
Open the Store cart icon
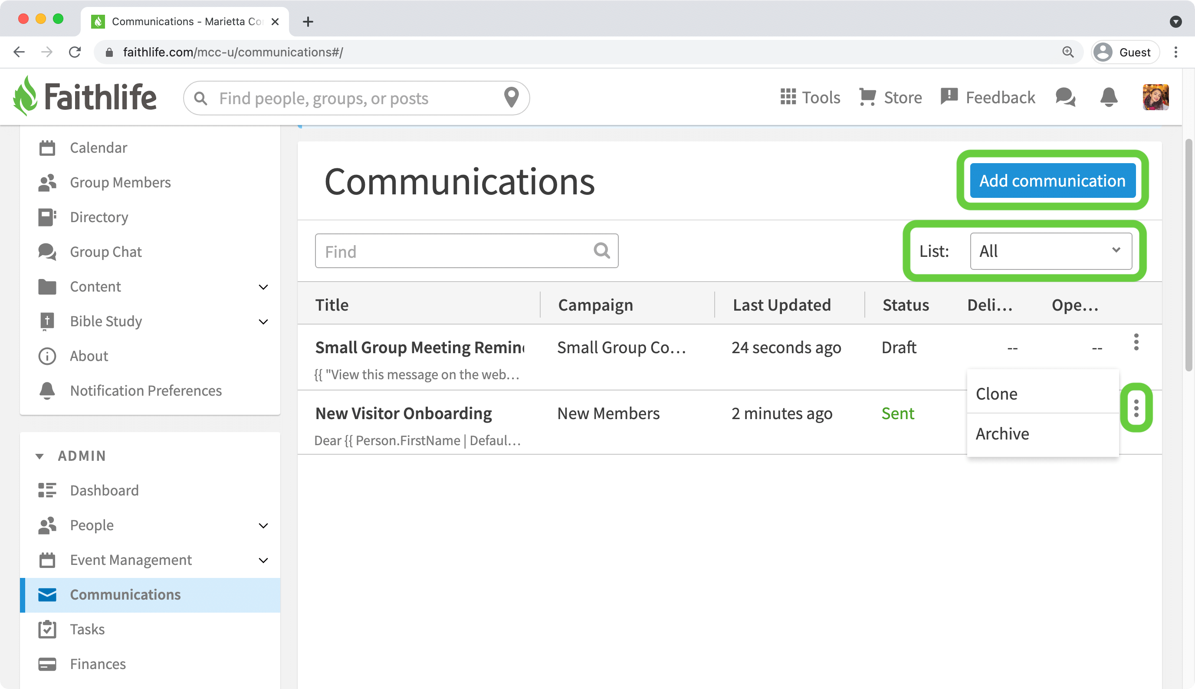867,97
